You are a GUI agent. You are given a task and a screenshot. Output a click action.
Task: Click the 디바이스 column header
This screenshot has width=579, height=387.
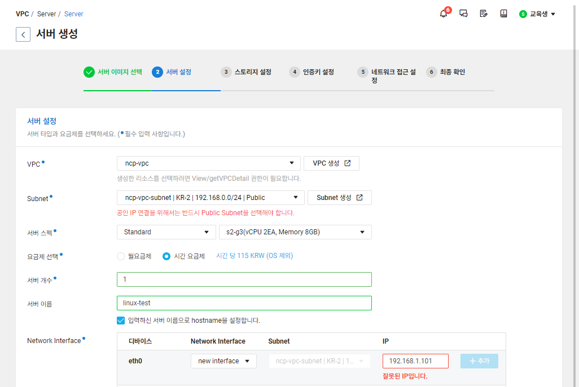140,341
